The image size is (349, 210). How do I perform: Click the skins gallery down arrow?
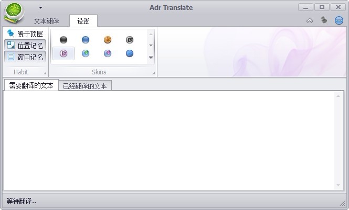pyautogui.click(x=151, y=45)
